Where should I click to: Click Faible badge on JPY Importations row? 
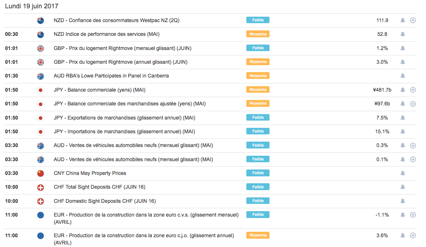(258, 131)
